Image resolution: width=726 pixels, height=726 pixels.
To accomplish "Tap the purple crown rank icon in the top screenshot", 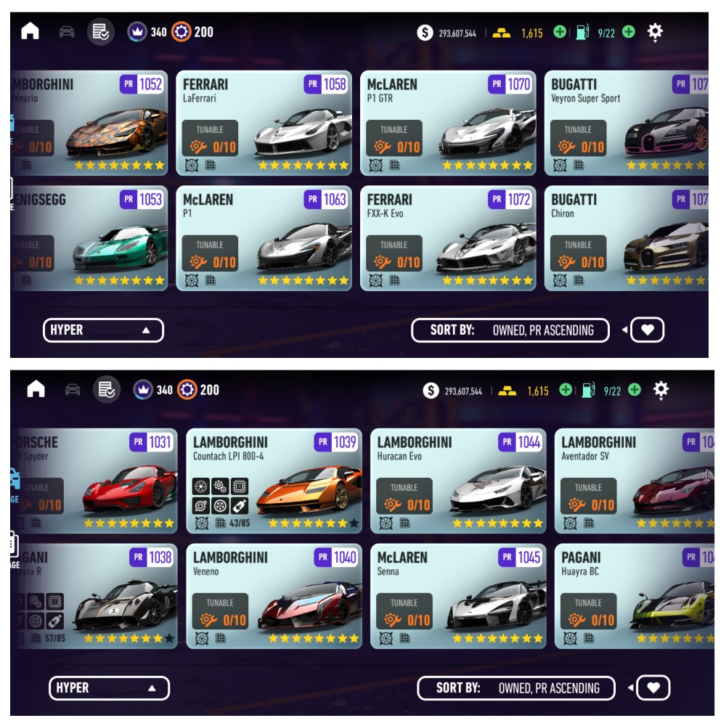I will (137, 31).
